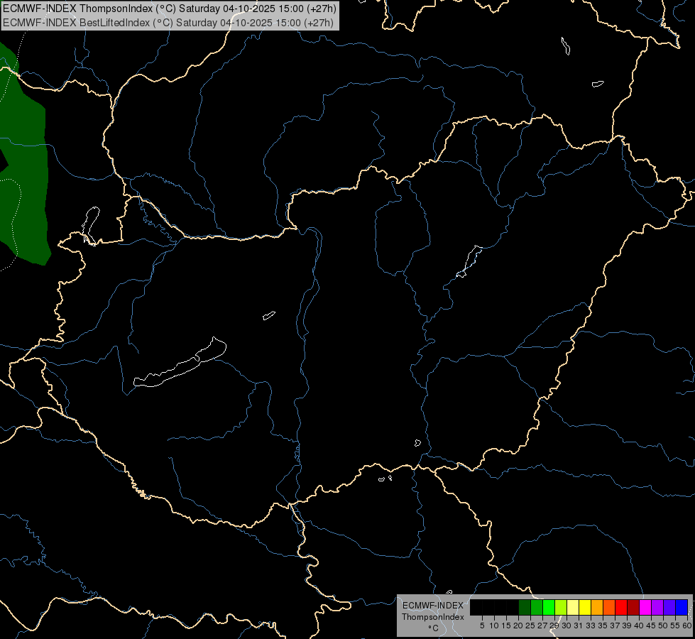The image size is (695, 639).
Task: Click the legend tick value 60
Action: click(x=686, y=626)
